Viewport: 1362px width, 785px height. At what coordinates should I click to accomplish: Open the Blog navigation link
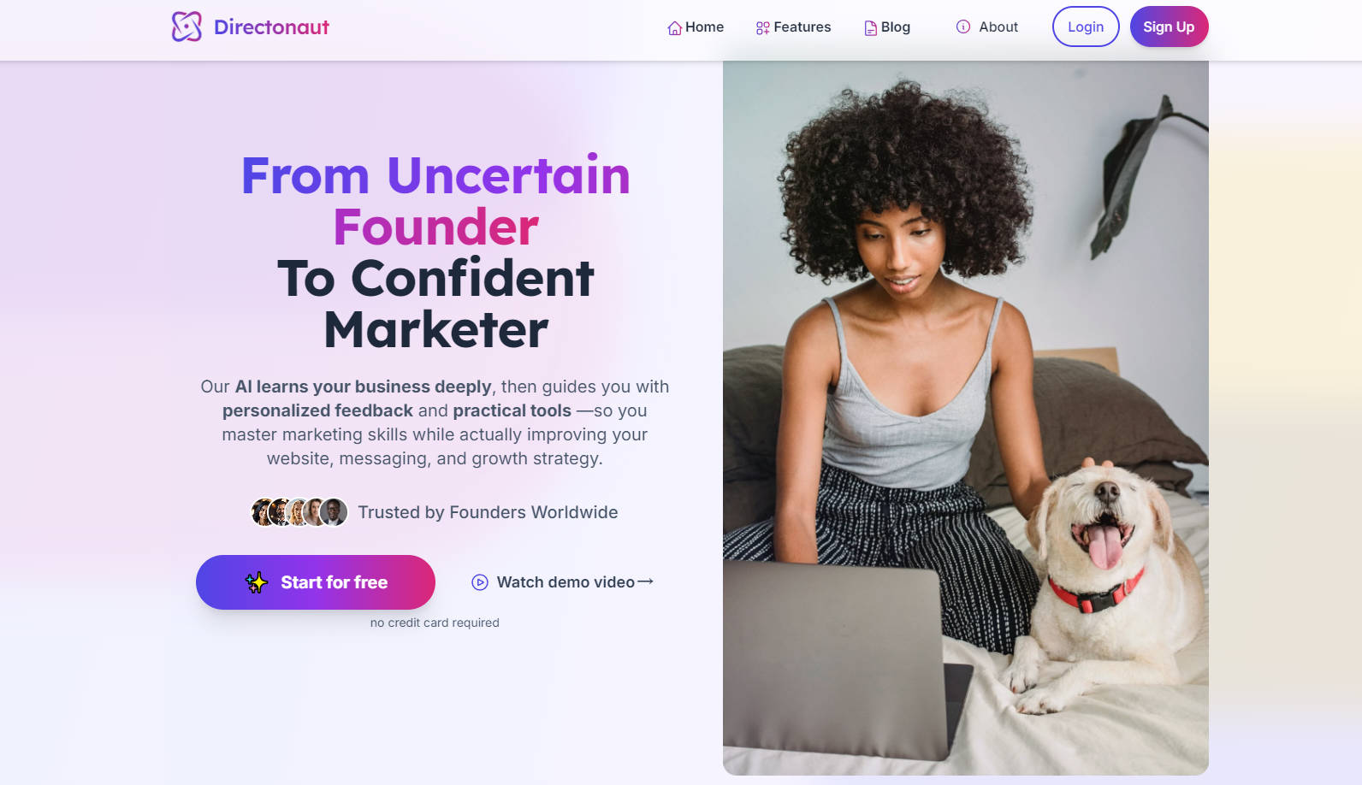887,27
